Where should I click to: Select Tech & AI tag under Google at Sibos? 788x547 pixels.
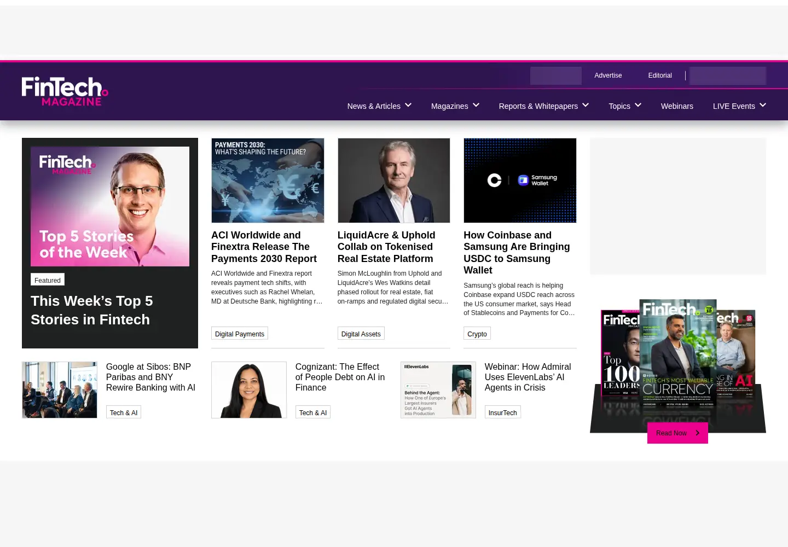click(124, 412)
